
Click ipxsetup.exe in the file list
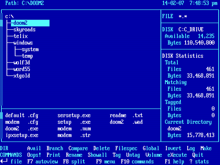pyautogui.click(x=22, y=135)
